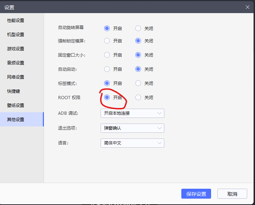This screenshot has width=255, height=205.
Task: Enable 强制锁定横屏 with 开启 radio
Action: coord(107,41)
